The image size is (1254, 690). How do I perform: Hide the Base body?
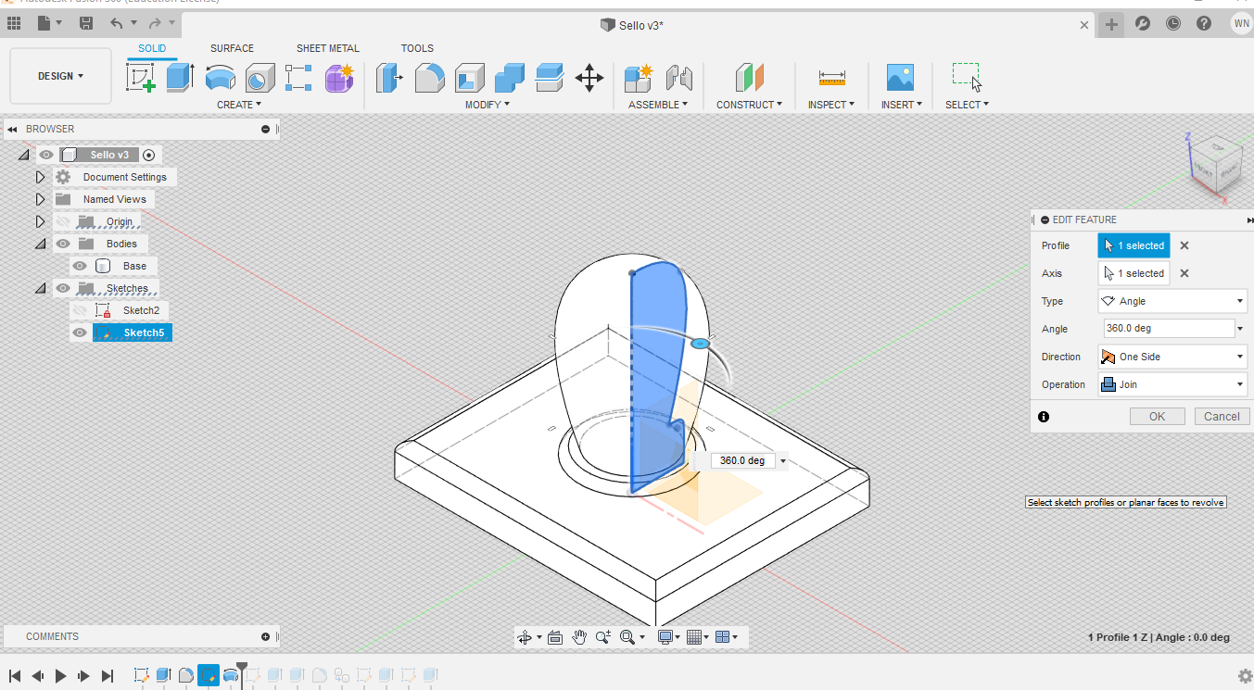coord(80,266)
